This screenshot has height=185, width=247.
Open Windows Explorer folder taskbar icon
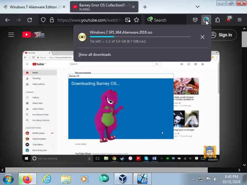click(66, 179)
